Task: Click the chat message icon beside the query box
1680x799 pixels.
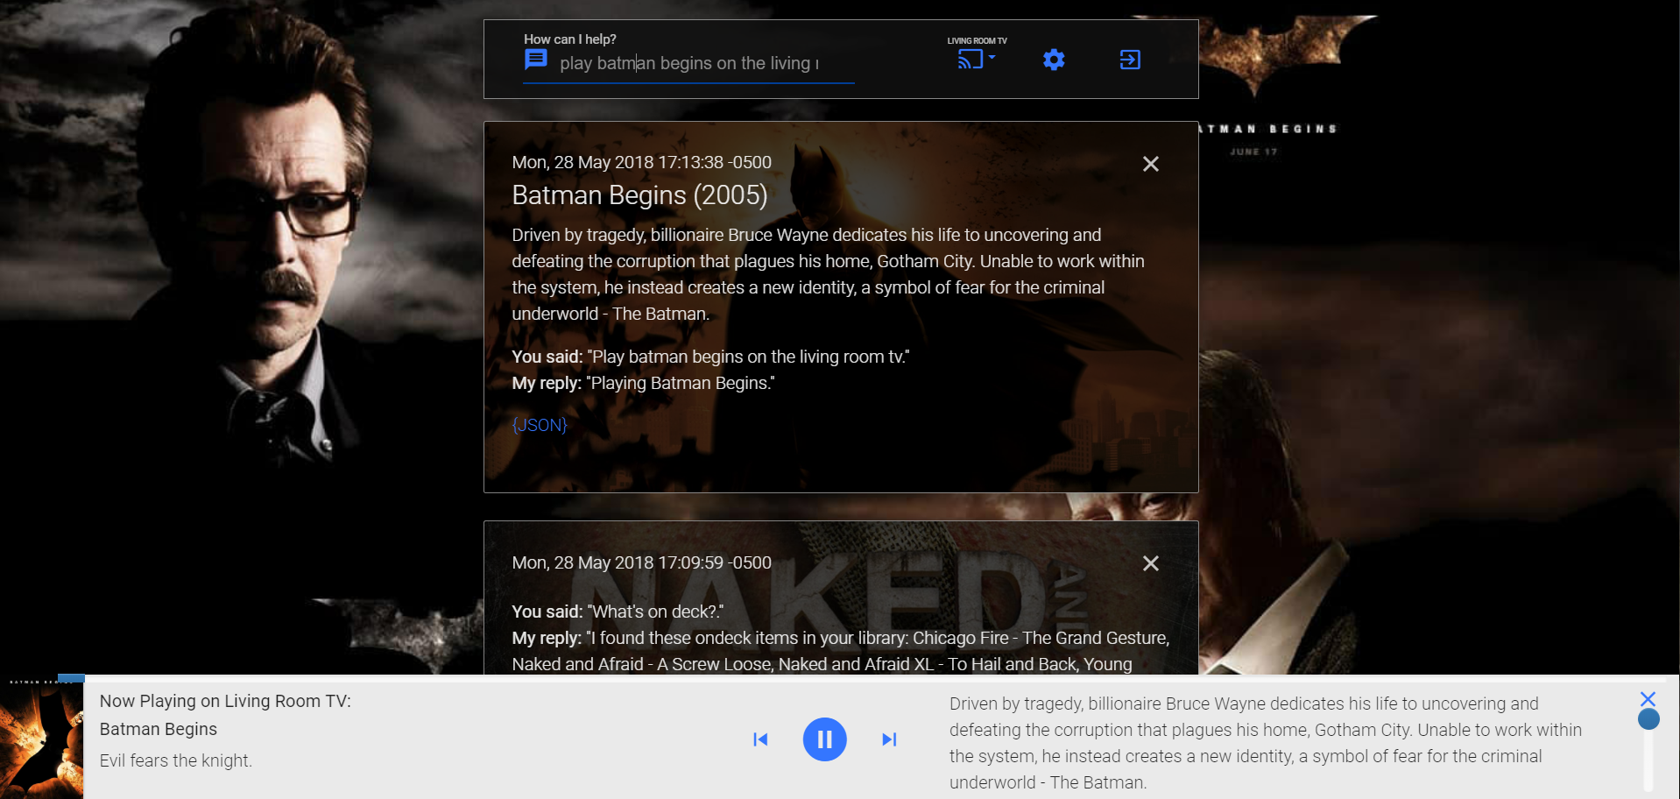Action: point(535,60)
